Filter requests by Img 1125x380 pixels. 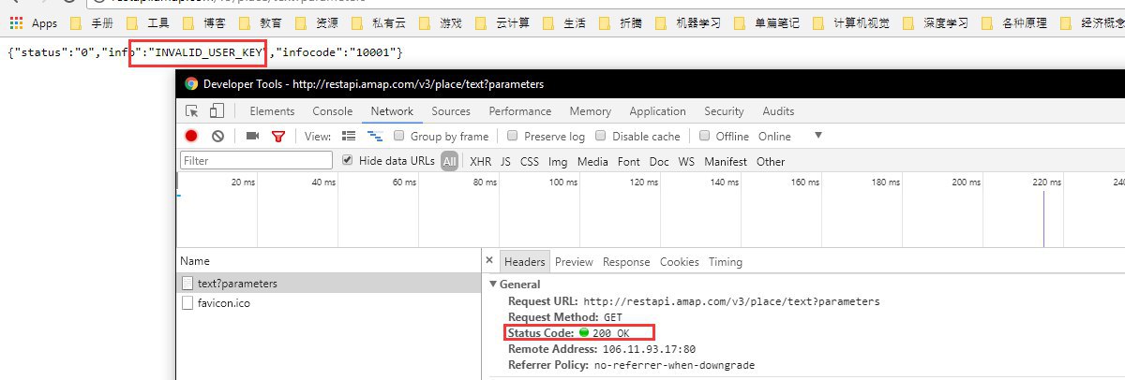pyautogui.click(x=558, y=161)
